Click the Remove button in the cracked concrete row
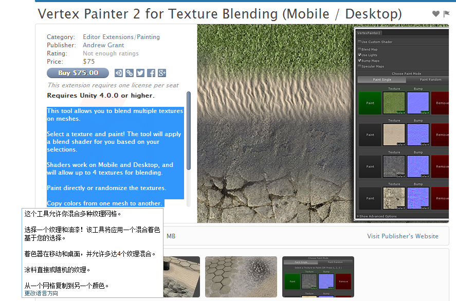 point(440,198)
